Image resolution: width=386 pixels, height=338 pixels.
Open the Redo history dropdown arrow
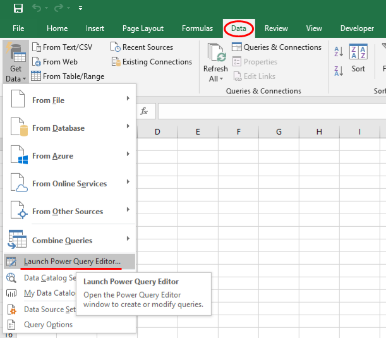pos(68,8)
